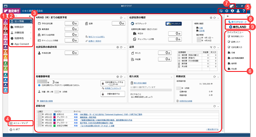Open 仕訳伝票入力 in quick menu
The width and height of the screenshot is (256, 137).
coord(235,47)
